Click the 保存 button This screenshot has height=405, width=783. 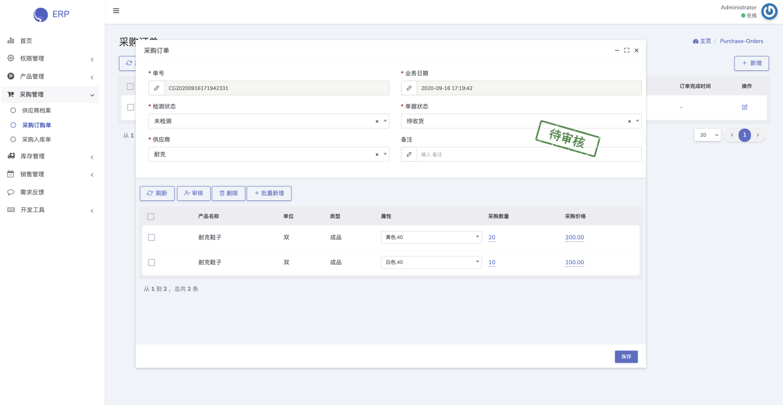coord(626,357)
